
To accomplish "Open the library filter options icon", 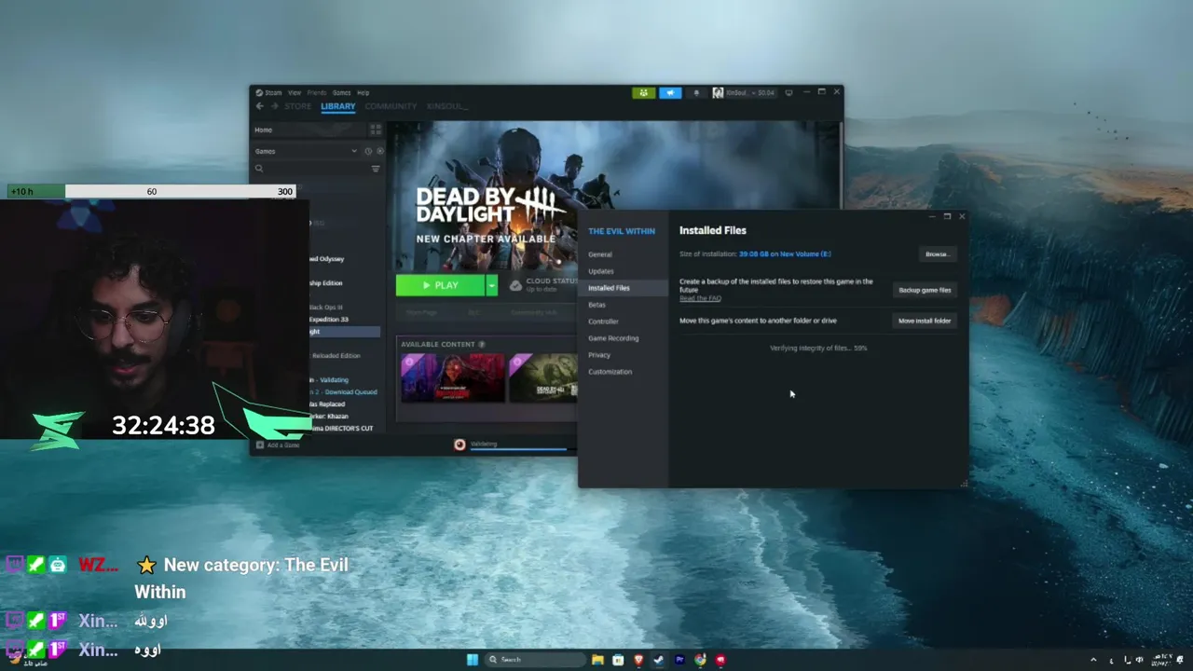I will 376,169.
